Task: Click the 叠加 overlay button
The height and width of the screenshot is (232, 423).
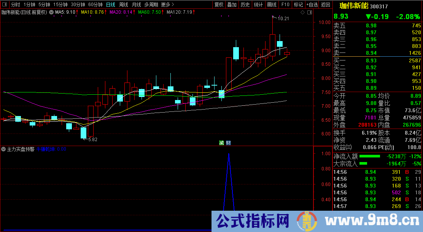Action: click(x=232, y=5)
